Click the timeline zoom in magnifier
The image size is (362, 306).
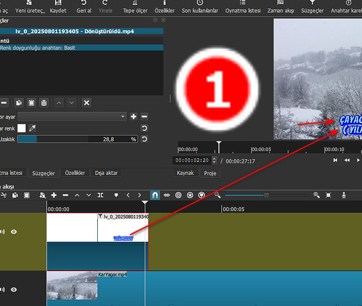coord(317,195)
